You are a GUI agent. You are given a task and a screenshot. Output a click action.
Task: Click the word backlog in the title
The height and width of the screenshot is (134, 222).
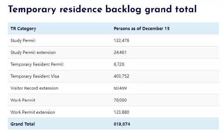click(x=123, y=9)
